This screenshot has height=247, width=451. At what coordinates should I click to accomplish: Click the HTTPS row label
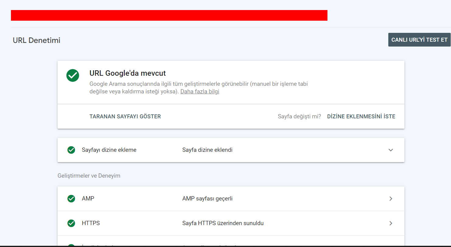(x=91, y=223)
